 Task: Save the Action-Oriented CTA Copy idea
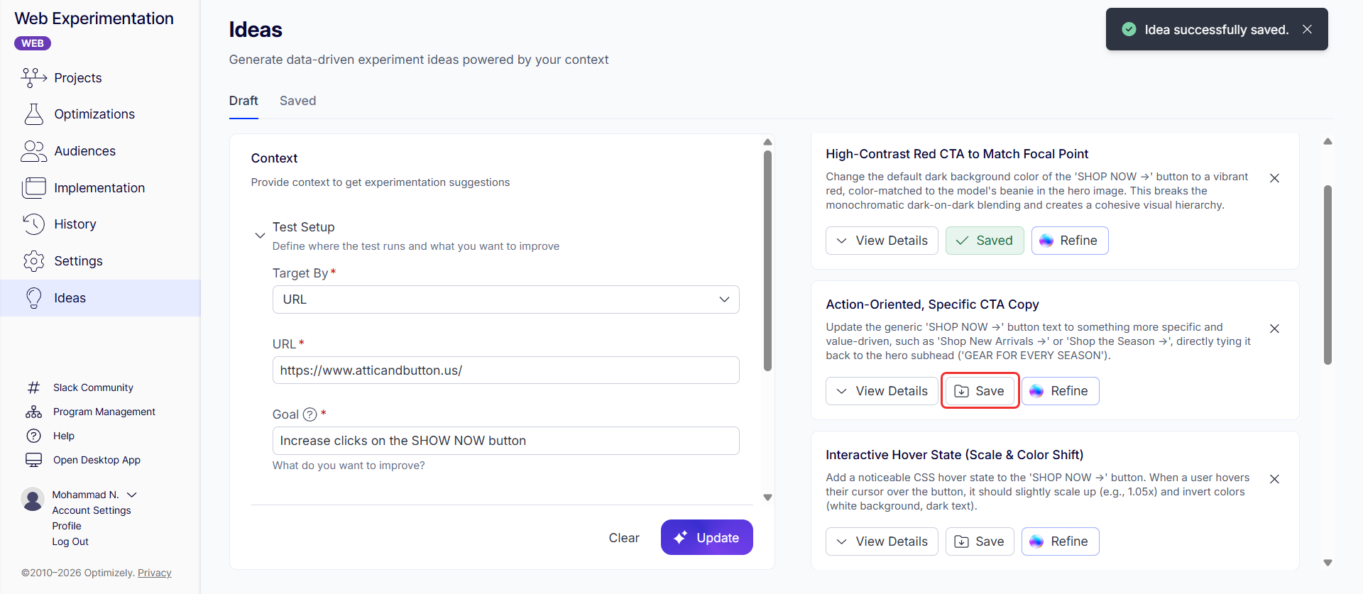point(979,391)
